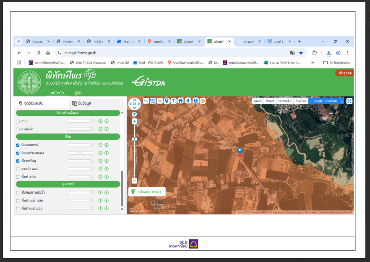Switch to the ชั้นข้อมูล tab
Viewport: 370px width, 262px height.
(82, 103)
